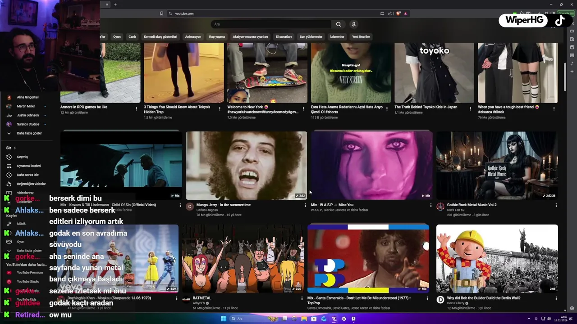Open the YouTube Premium logo icon
The image size is (577, 324).
[9, 272]
